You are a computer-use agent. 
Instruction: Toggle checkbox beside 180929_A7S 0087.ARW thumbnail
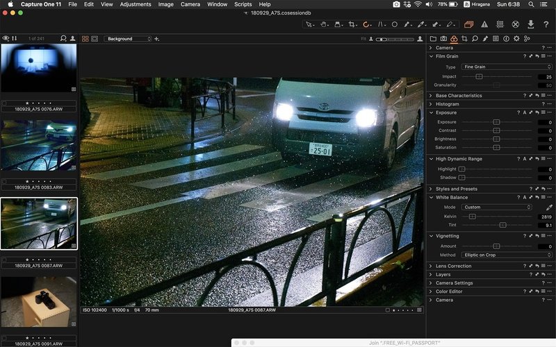[4, 260]
